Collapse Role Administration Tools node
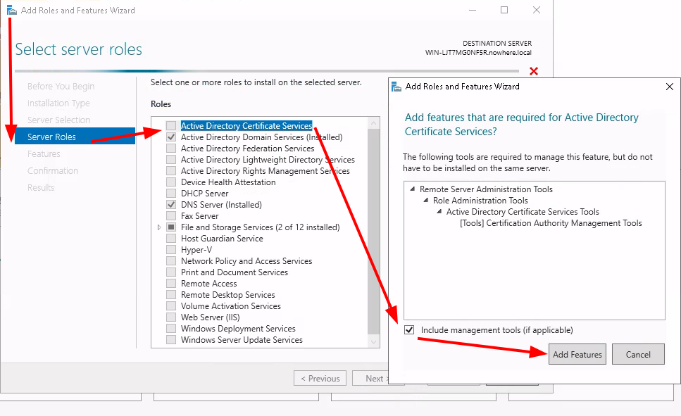This screenshot has width=681, height=416. (x=425, y=200)
